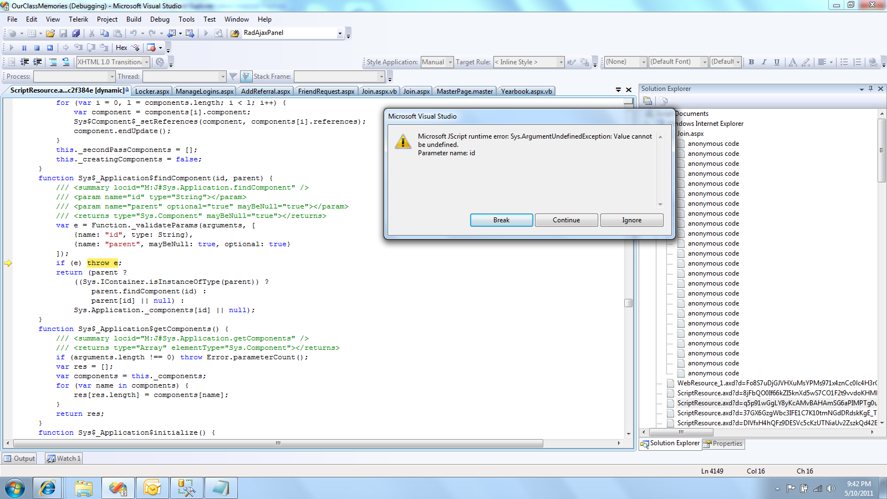This screenshot has width=887, height=499.
Task: Click Ignore in the error dialog
Action: (x=631, y=220)
